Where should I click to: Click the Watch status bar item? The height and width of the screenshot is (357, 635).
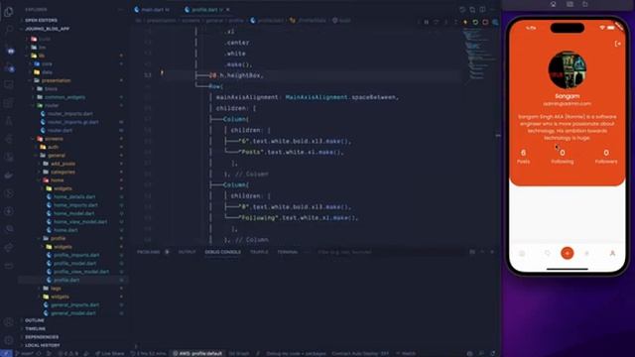pos(406,353)
